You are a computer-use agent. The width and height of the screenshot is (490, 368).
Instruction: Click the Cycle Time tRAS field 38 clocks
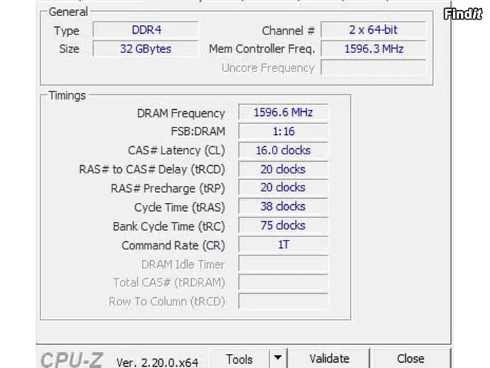click(283, 206)
